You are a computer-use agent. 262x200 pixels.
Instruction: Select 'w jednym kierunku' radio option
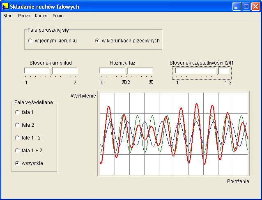click(x=30, y=41)
